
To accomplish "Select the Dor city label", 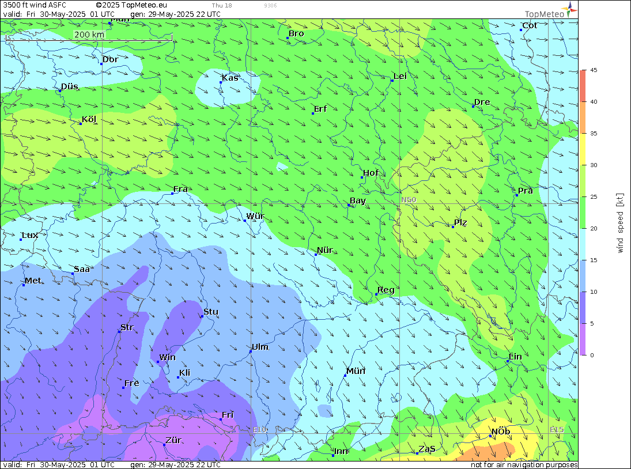I will [x=110, y=59].
